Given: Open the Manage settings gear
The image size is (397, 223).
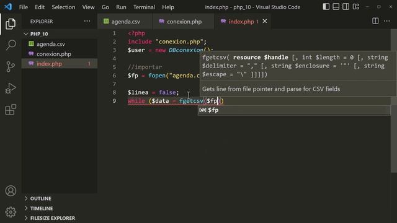Looking at the screenshot, I should click(11, 212).
